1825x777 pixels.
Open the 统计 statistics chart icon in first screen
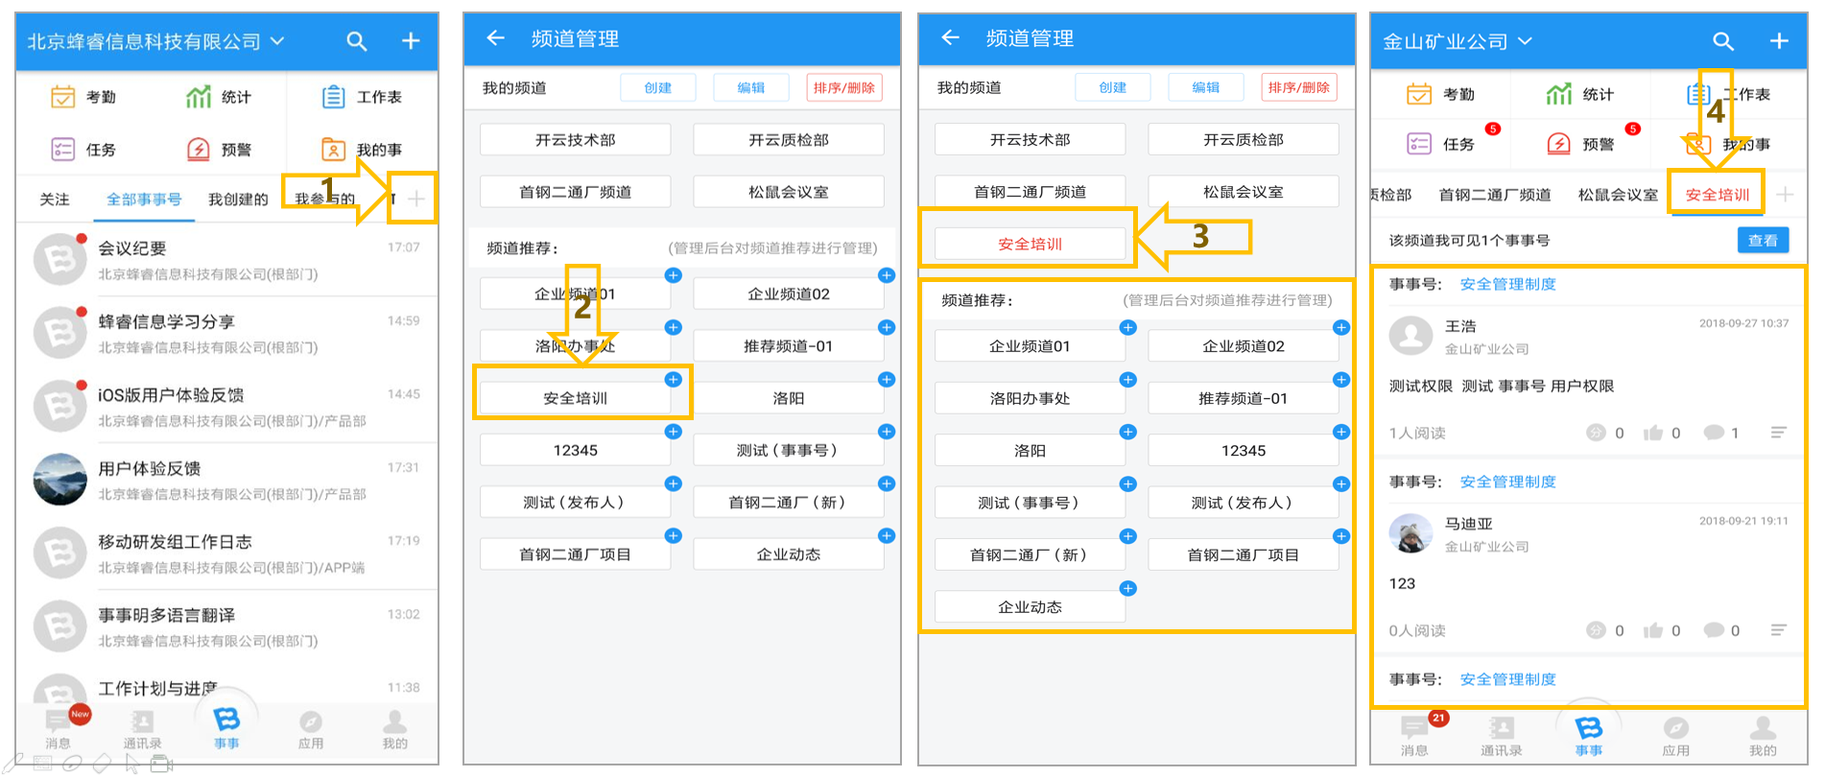click(x=199, y=97)
